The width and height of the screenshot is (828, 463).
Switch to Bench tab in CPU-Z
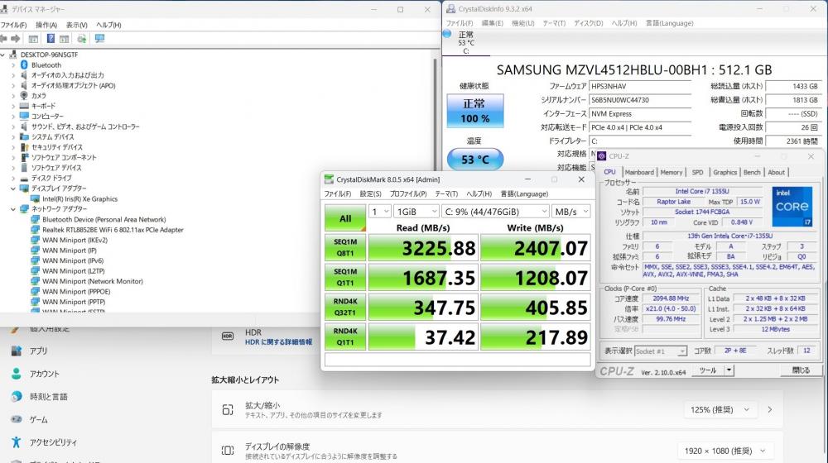[x=752, y=173]
